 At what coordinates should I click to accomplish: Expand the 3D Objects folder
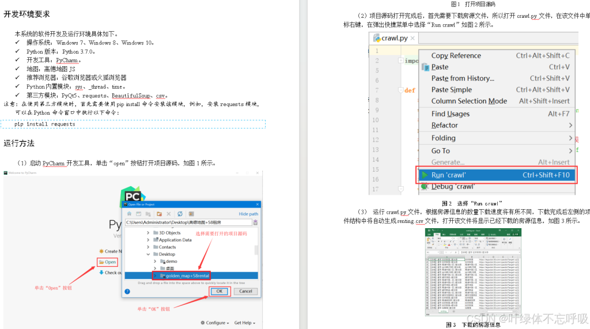click(148, 233)
